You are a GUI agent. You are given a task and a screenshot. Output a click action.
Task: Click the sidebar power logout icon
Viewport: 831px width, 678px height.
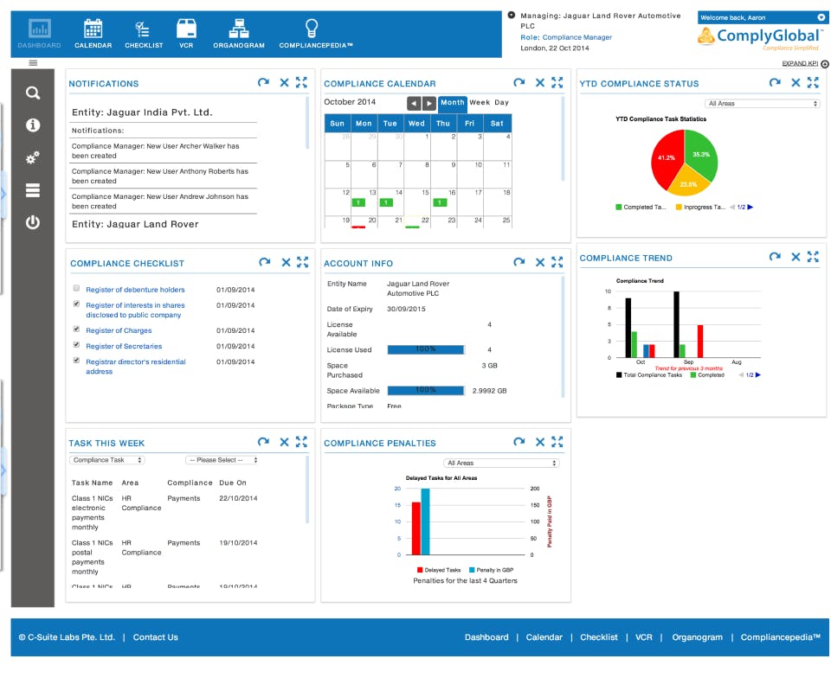(x=33, y=222)
